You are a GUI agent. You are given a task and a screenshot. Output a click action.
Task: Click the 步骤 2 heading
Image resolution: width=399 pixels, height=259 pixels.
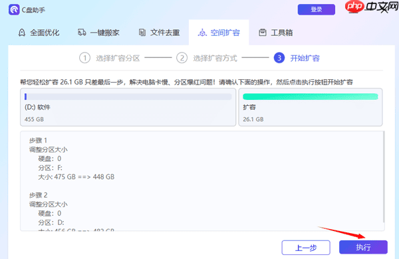point(38,195)
